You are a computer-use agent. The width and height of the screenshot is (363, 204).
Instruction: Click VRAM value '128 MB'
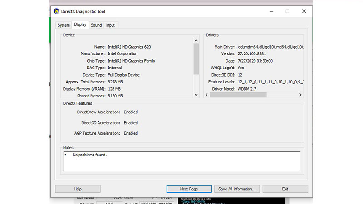click(114, 89)
